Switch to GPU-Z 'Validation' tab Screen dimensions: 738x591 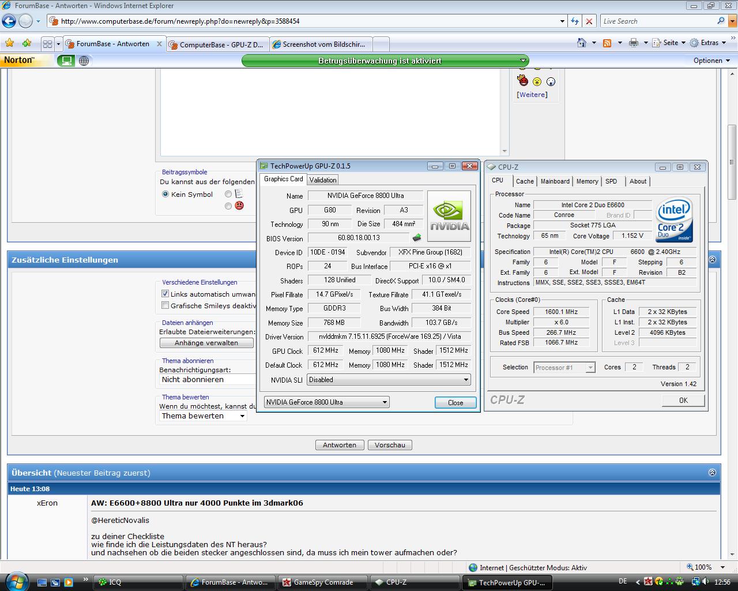[323, 179]
